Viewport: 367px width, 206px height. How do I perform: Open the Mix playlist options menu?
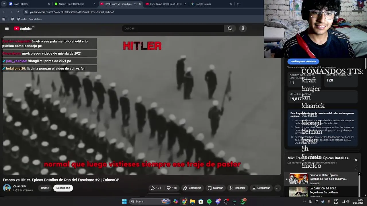(x=356, y=168)
